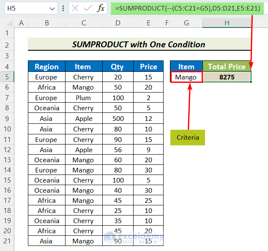
Task: Click 'Mango' cell in row 13
Action: [x=84, y=160]
